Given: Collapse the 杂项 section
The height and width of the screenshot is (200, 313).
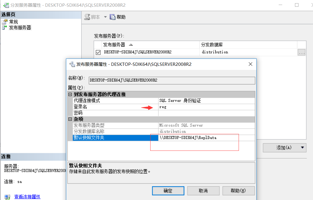Looking at the screenshot, I should (x=70, y=119).
